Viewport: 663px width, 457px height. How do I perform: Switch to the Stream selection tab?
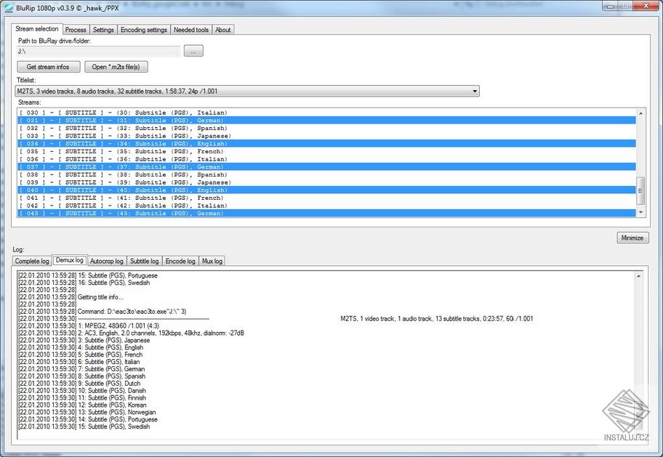[x=37, y=29]
